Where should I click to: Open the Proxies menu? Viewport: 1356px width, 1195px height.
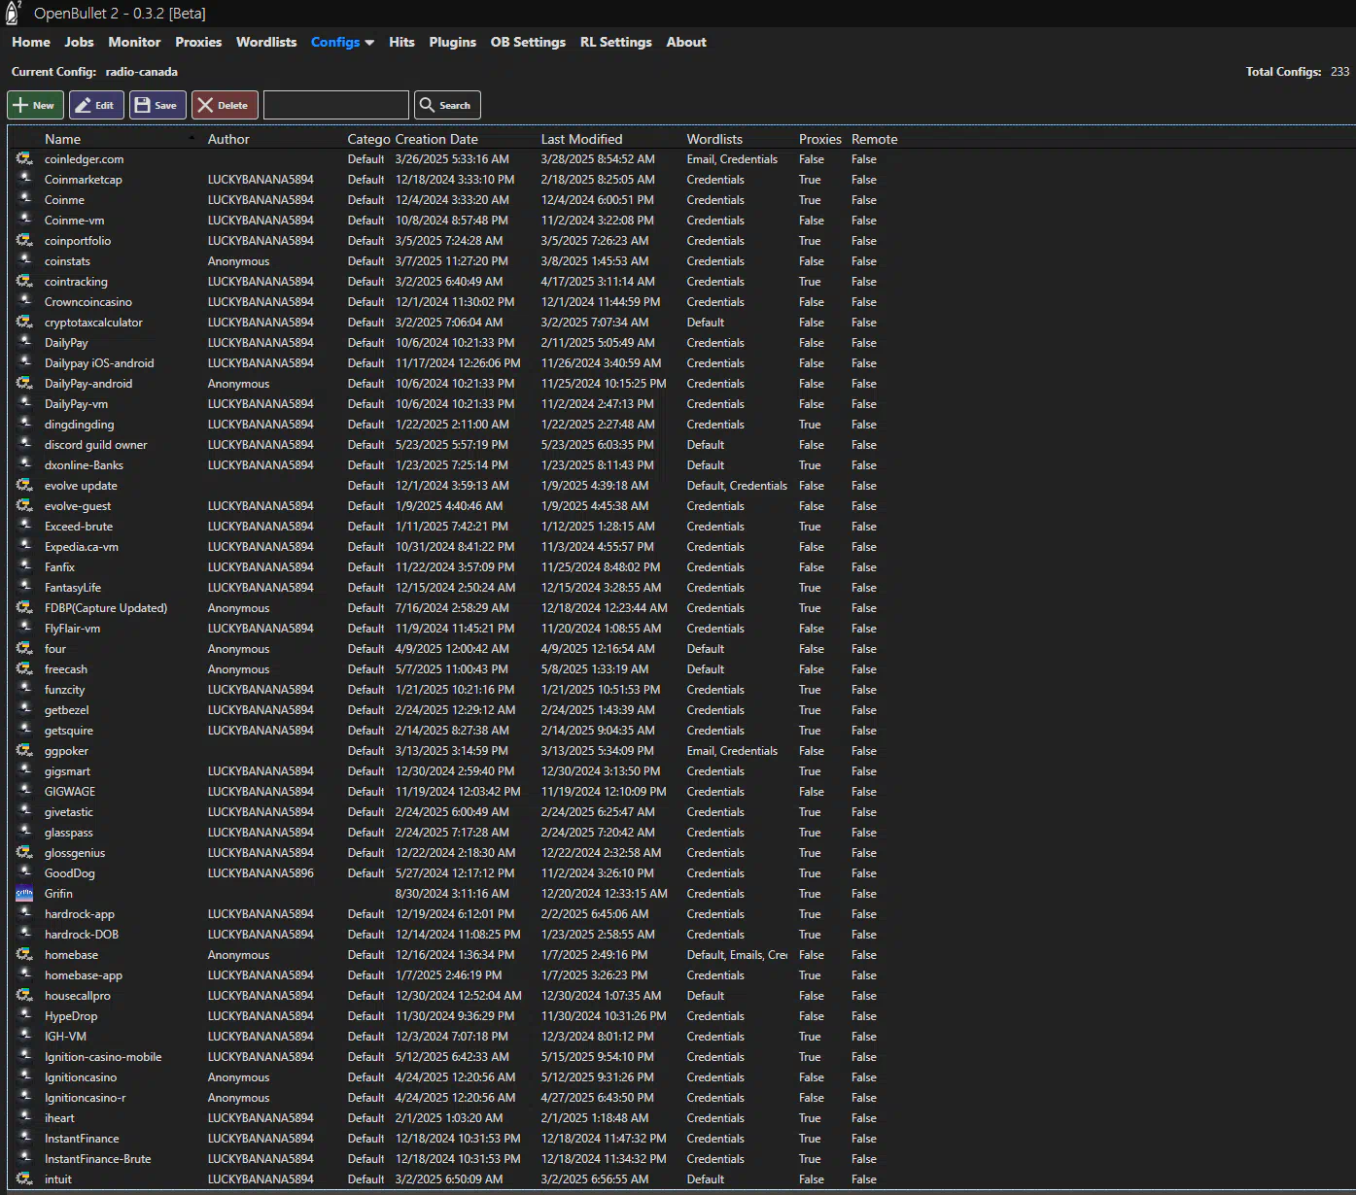[x=198, y=42]
